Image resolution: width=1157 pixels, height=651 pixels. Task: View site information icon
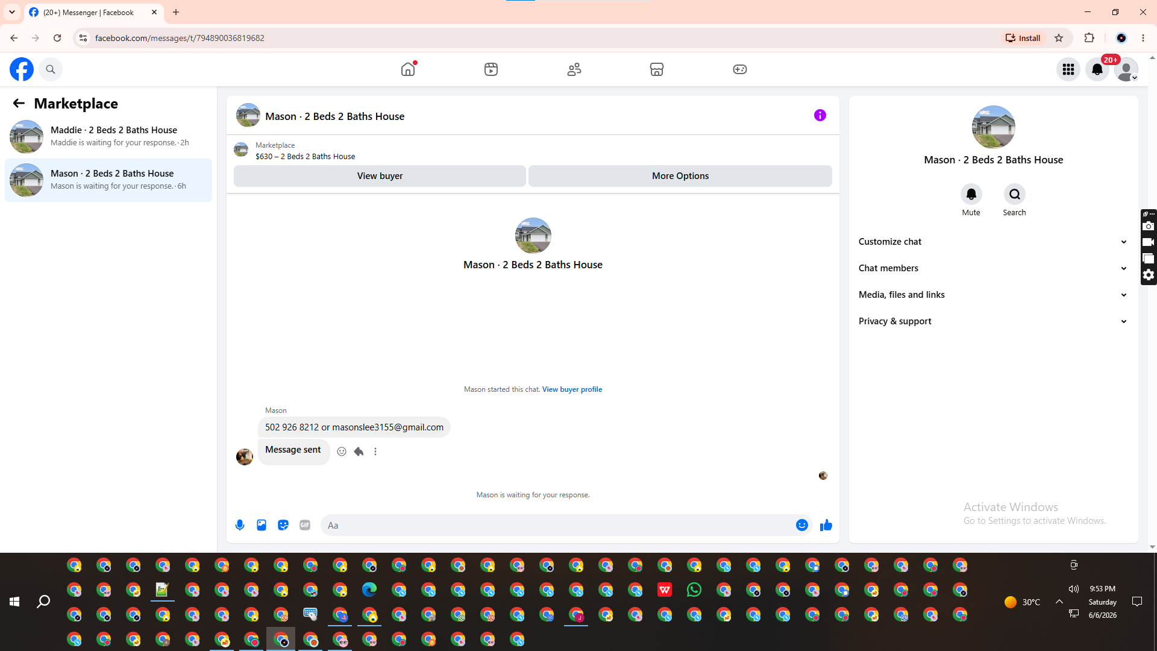tap(83, 38)
